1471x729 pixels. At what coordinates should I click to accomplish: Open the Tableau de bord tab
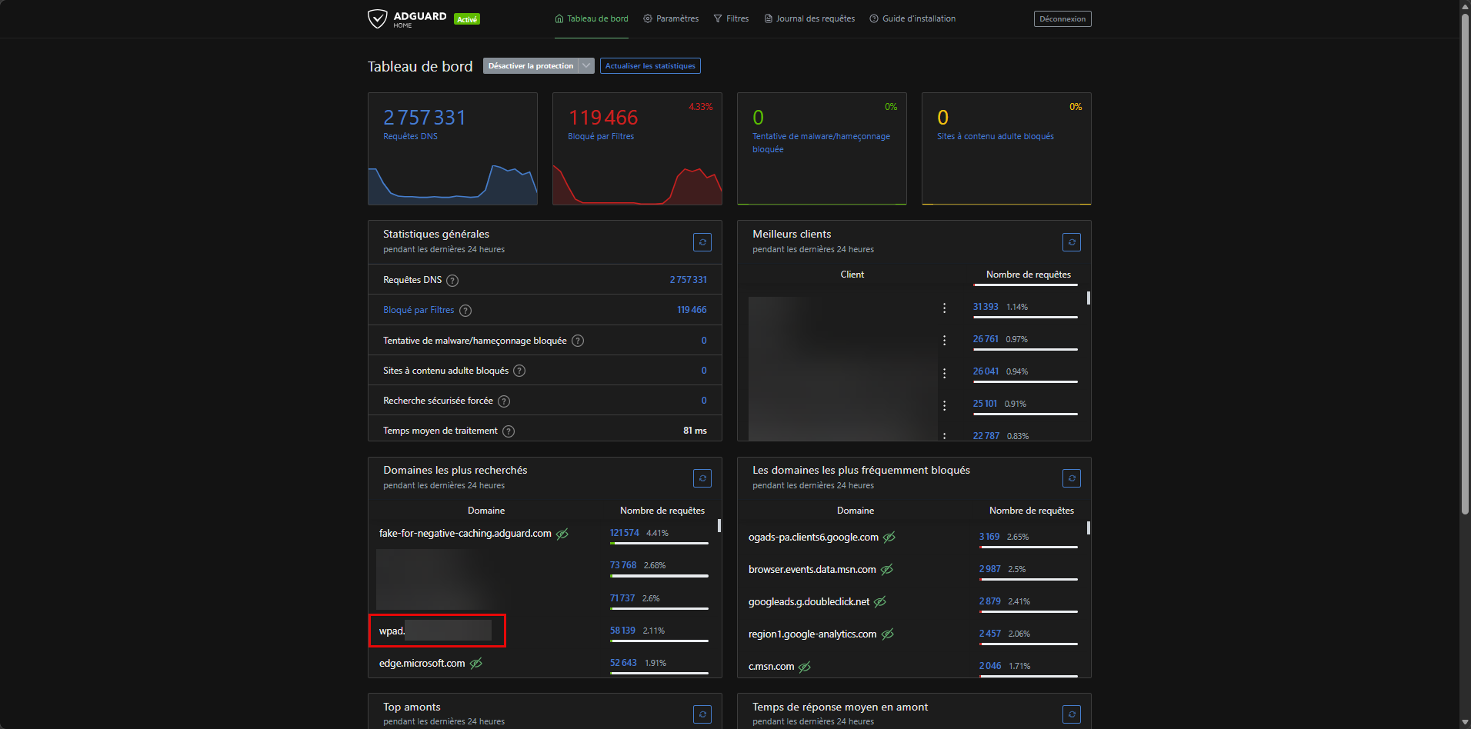tap(592, 18)
